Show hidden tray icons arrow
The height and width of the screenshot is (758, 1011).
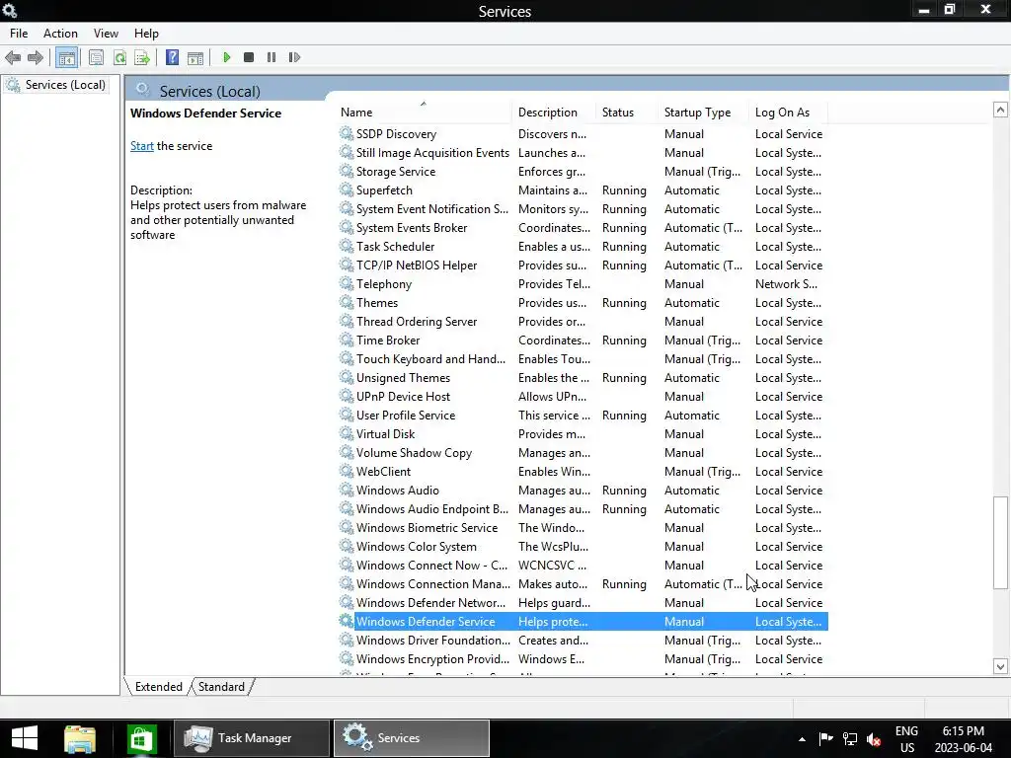click(x=802, y=739)
